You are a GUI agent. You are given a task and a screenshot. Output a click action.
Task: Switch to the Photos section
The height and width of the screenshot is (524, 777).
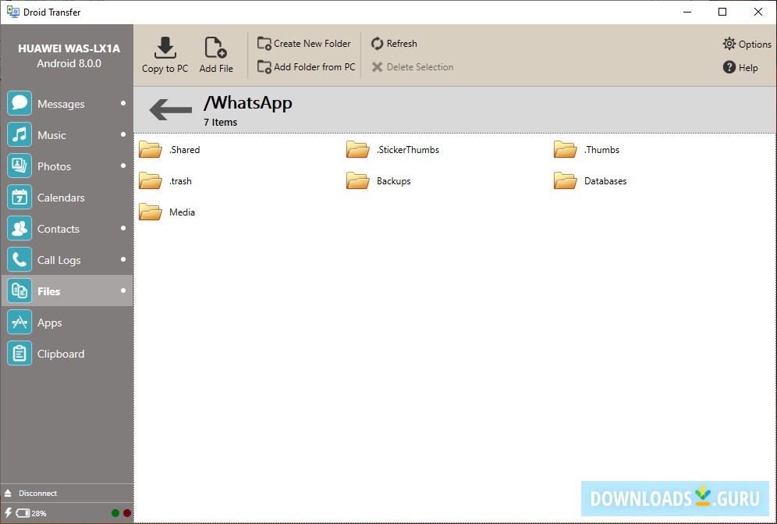coord(54,166)
